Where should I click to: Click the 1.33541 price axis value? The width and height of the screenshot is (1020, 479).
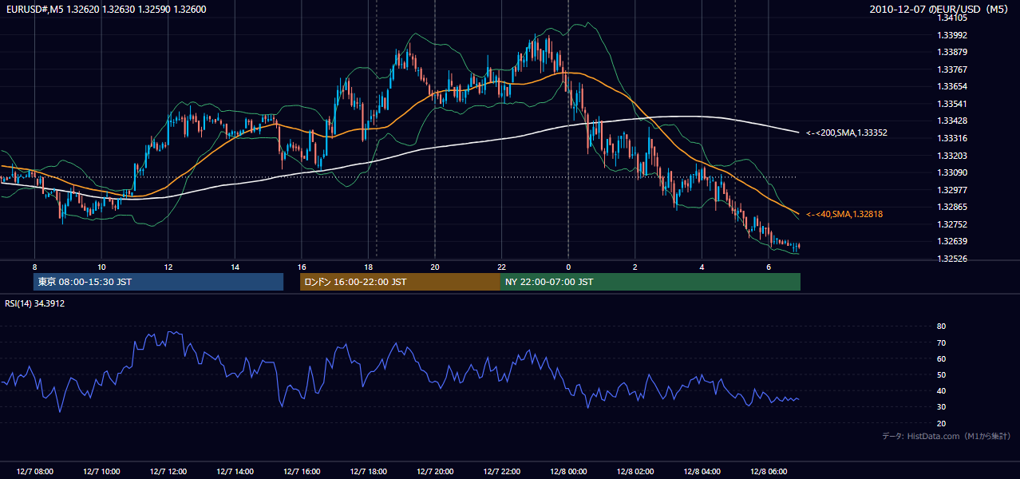point(952,104)
